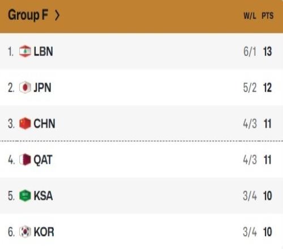This screenshot has width=283, height=249.
Task: Click the PTS column header
Action: click(268, 16)
